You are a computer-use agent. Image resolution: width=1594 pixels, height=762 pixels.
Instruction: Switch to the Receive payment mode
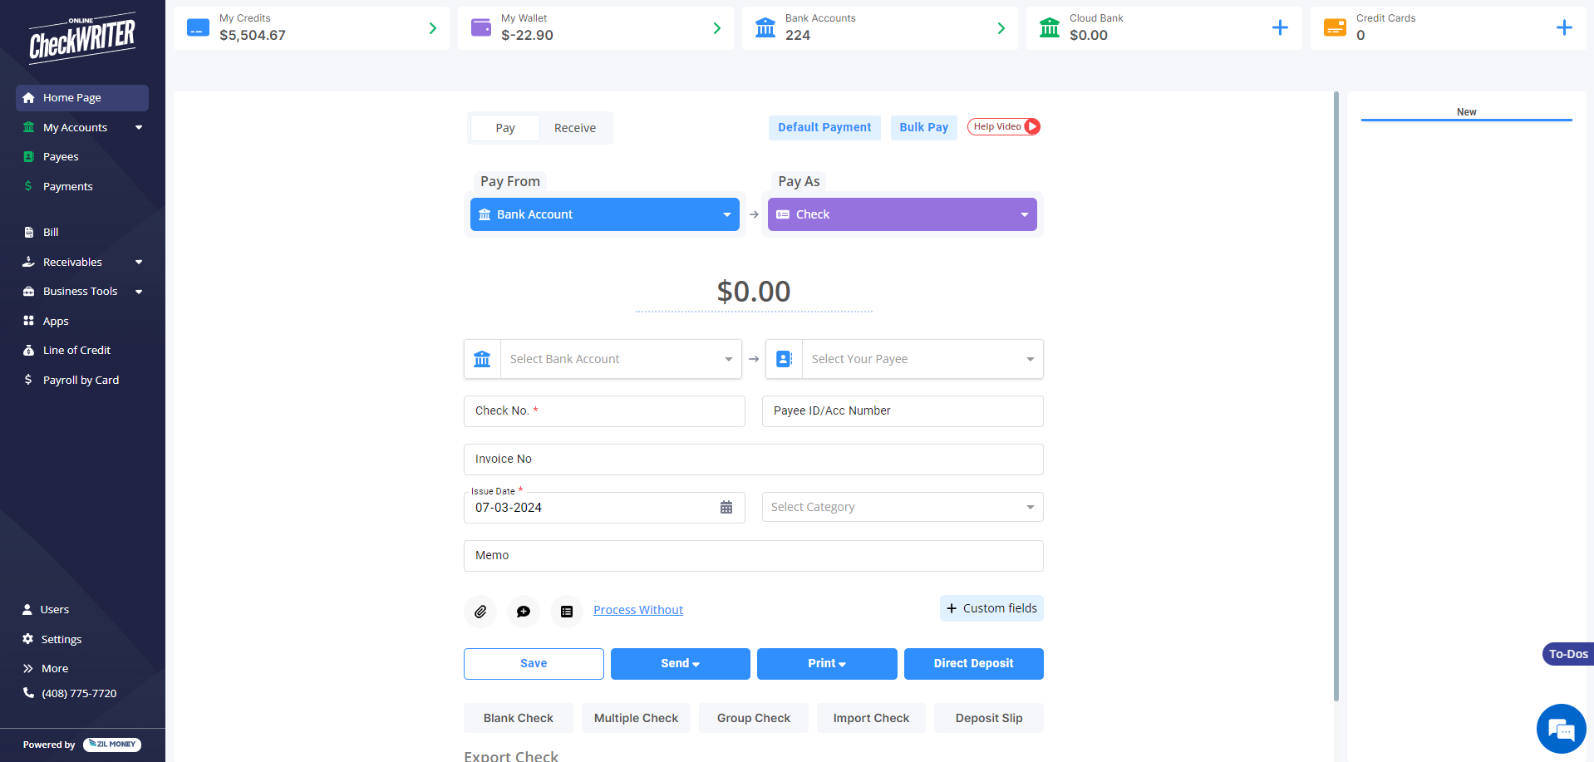point(574,127)
